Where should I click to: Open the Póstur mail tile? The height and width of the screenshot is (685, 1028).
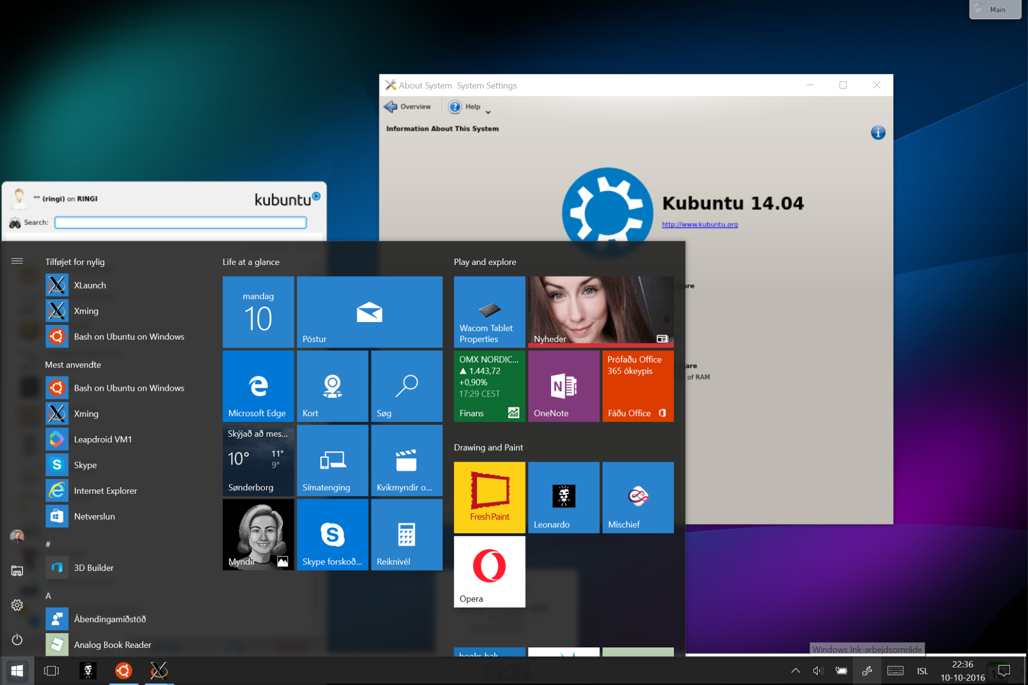pyautogui.click(x=369, y=312)
